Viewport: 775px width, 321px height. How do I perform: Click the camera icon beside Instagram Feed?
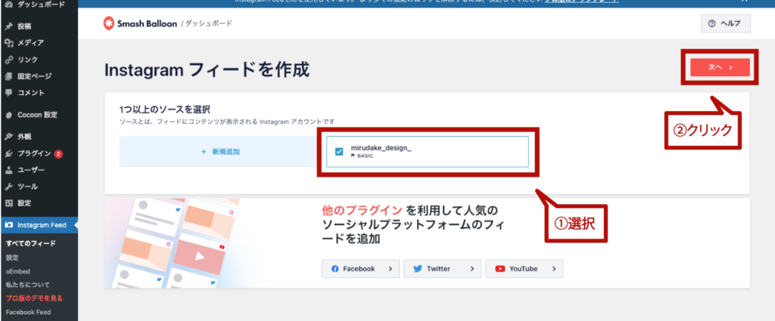tap(8, 225)
